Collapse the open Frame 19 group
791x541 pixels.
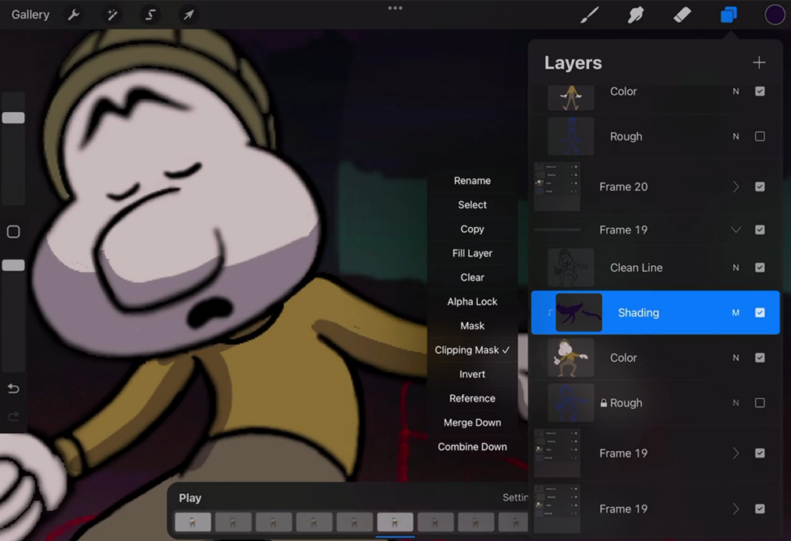[735, 230]
